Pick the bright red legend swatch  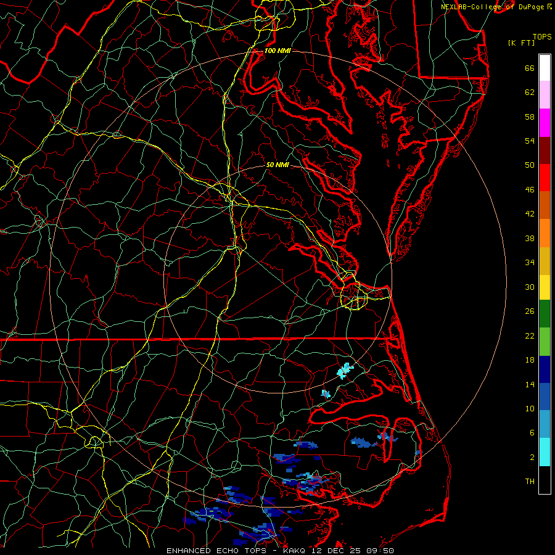(x=545, y=178)
